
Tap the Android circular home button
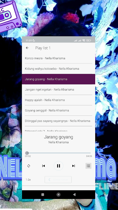(x=58, y=195)
